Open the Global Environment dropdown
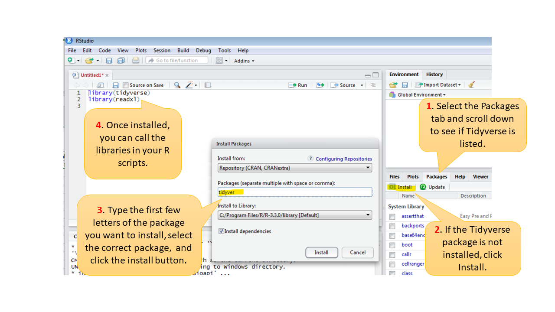Image resolution: width=555 pixels, height=312 pixels. coord(417,95)
